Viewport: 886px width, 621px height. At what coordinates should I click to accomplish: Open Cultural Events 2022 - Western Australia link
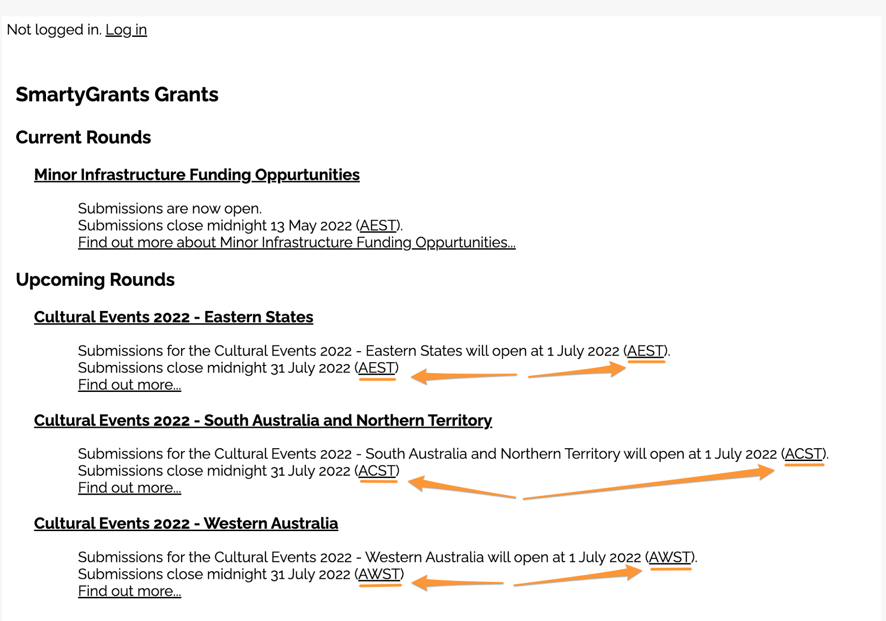[x=186, y=523]
